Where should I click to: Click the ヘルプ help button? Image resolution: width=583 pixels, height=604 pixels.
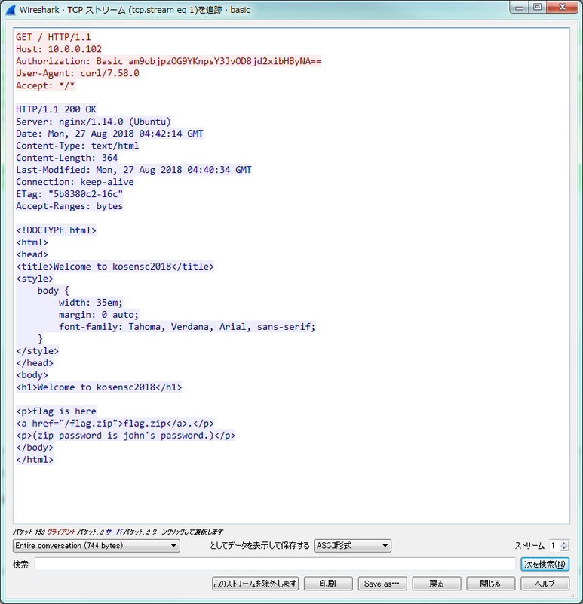click(545, 584)
